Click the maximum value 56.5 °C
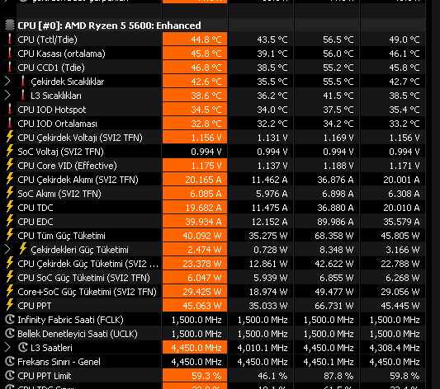Image resolution: width=440 pixels, height=389 pixels. click(338, 40)
